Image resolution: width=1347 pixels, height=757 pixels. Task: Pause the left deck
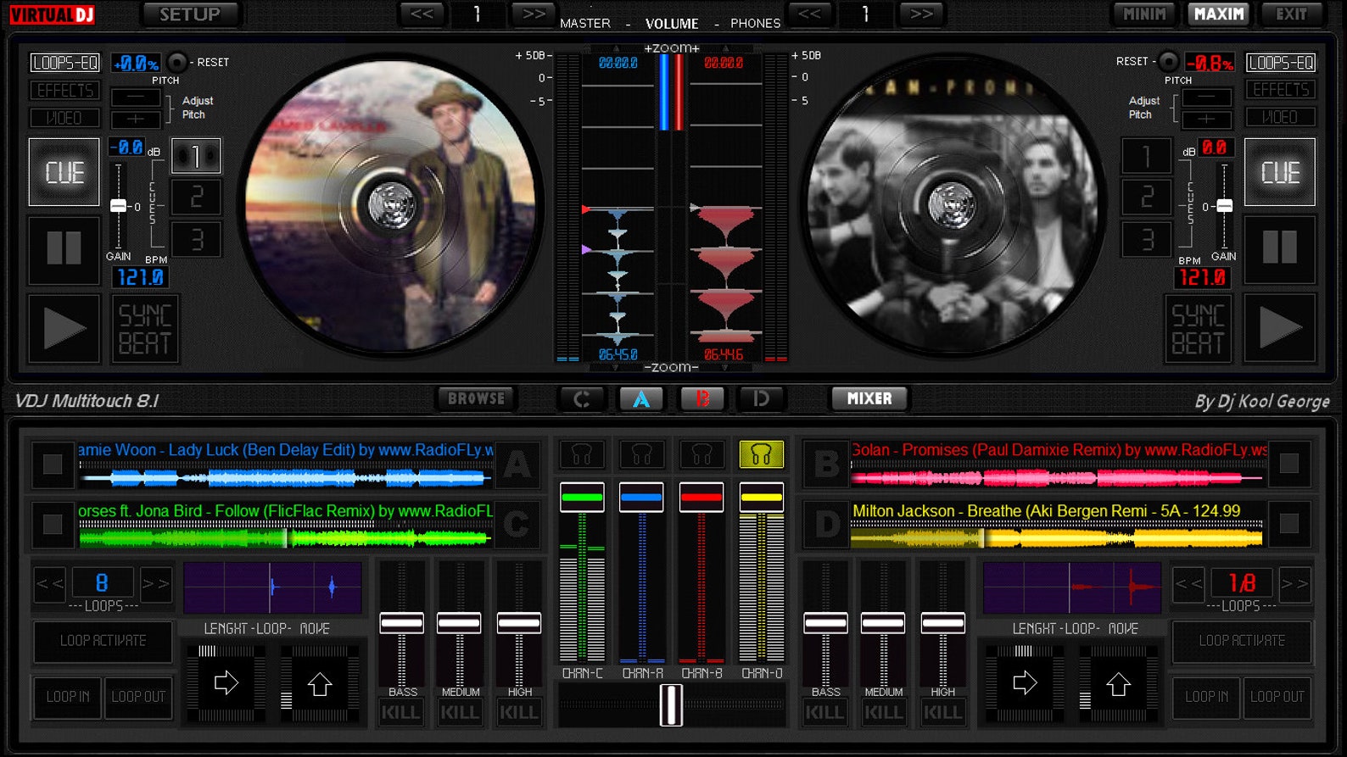pos(64,249)
